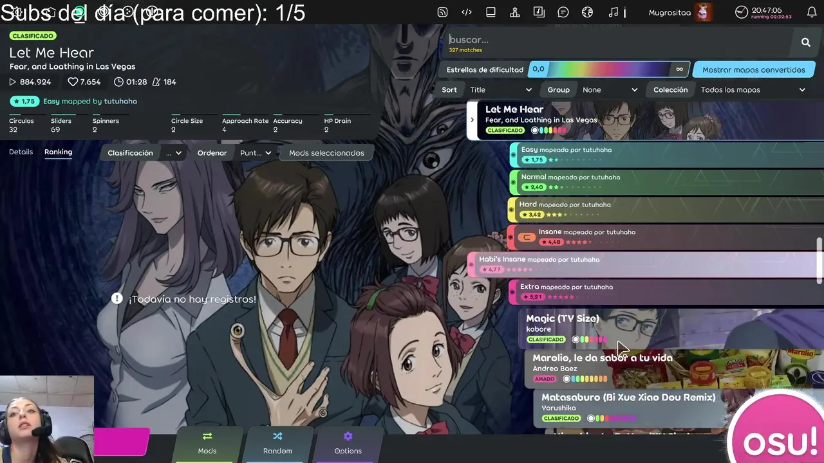
Task: Open the Sort Title dropdown
Action: click(501, 90)
